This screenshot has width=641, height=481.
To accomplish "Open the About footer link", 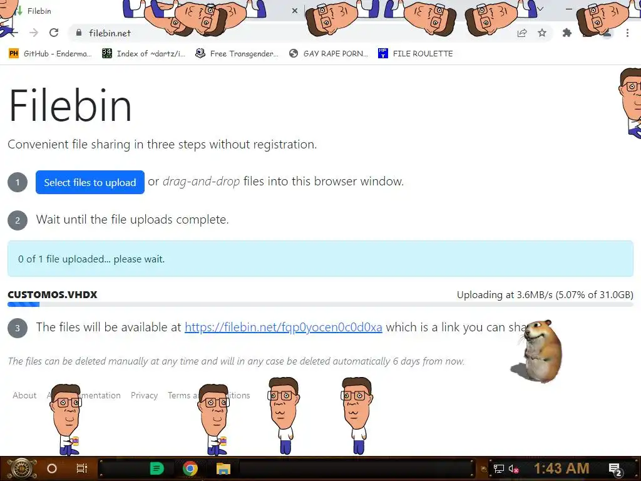I will coord(24,396).
